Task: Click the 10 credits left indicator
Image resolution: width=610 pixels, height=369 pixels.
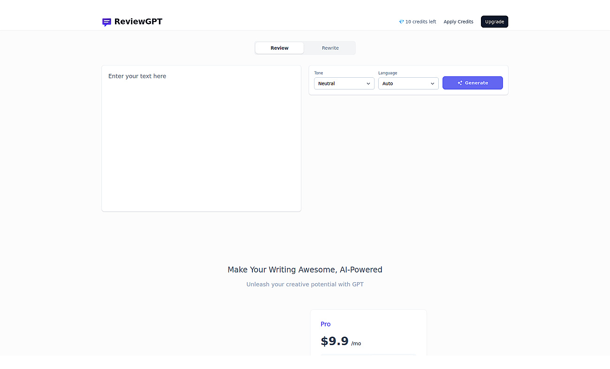Action: point(418,22)
